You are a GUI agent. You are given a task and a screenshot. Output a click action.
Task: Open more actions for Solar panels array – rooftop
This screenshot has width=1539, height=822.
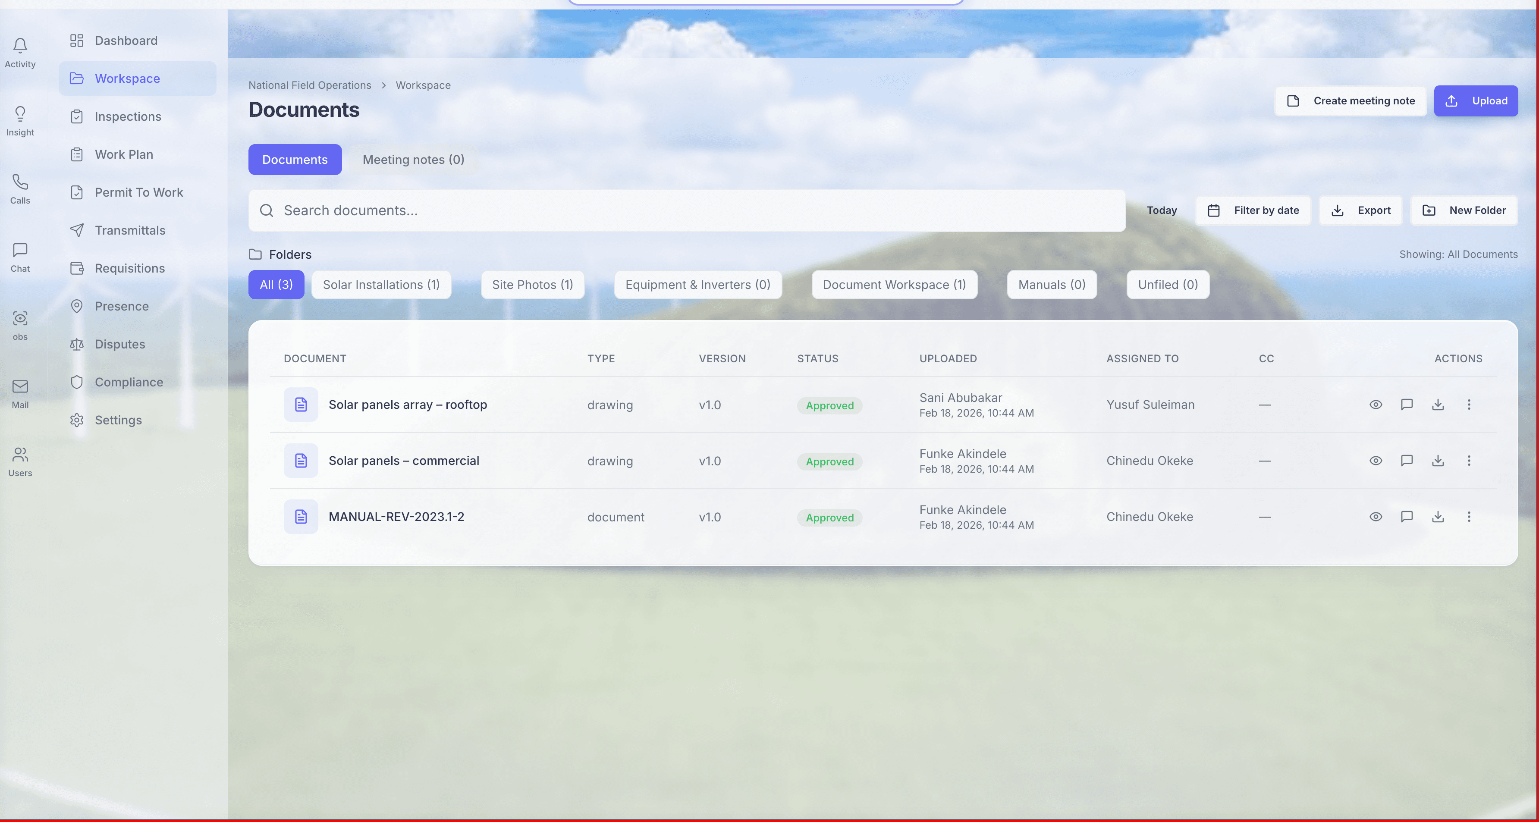click(x=1469, y=405)
